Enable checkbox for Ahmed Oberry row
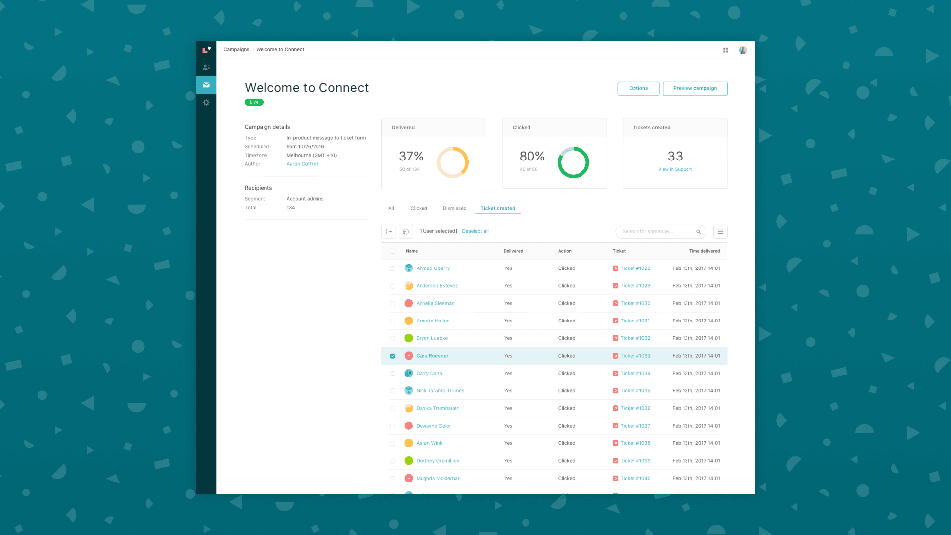Viewport: 951px width, 535px height. (392, 268)
